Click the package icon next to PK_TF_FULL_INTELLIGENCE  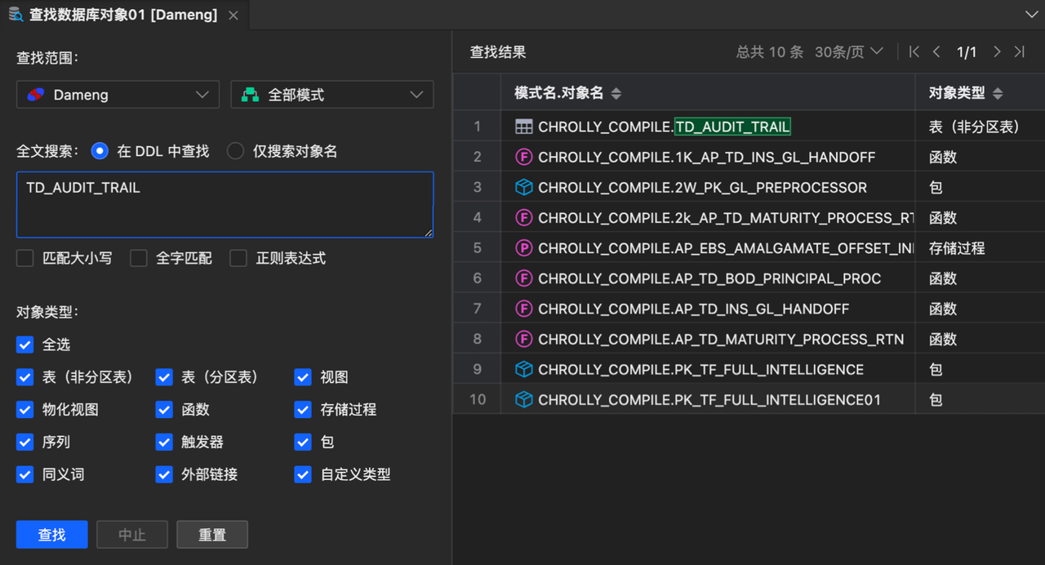point(524,369)
